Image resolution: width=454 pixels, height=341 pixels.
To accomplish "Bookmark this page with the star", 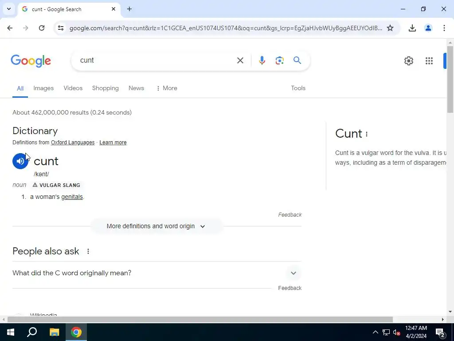I will click(390, 28).
